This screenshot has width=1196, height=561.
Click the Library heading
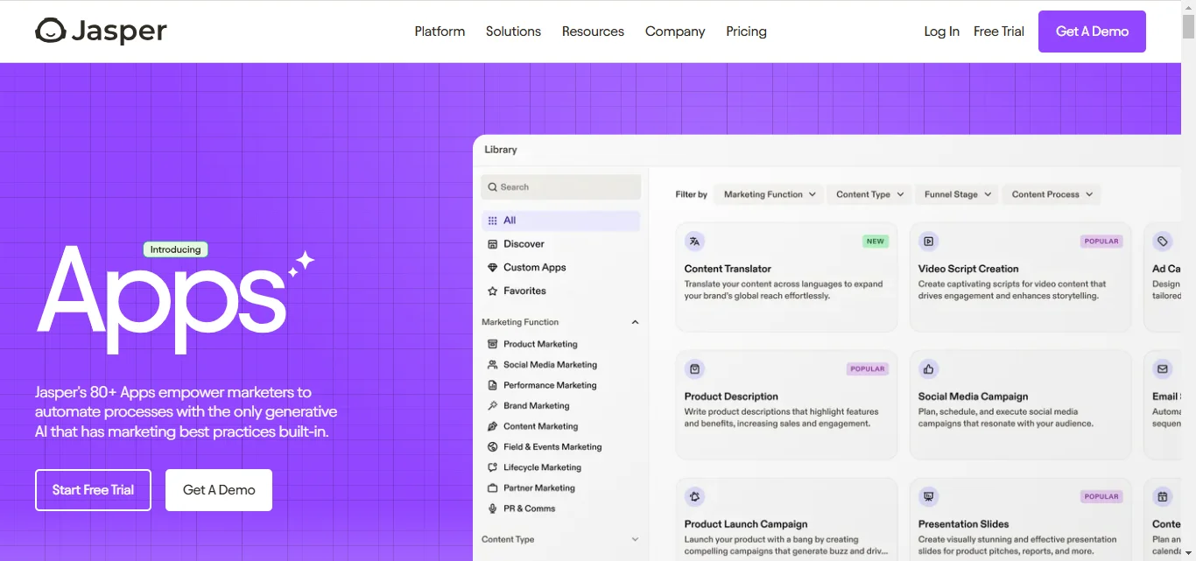(x=501, y=150)
